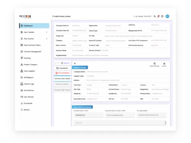191x143 pixels.
Task: Open the 18% GST dropdown
Action: [x=120, y=123]
